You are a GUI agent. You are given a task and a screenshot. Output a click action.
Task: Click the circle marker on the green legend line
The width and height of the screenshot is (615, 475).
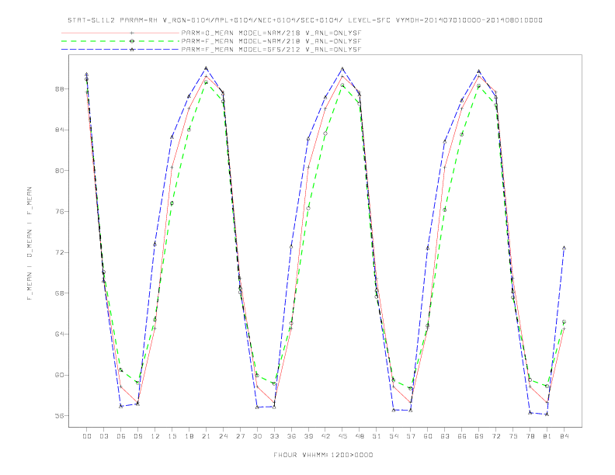(132, 41)
